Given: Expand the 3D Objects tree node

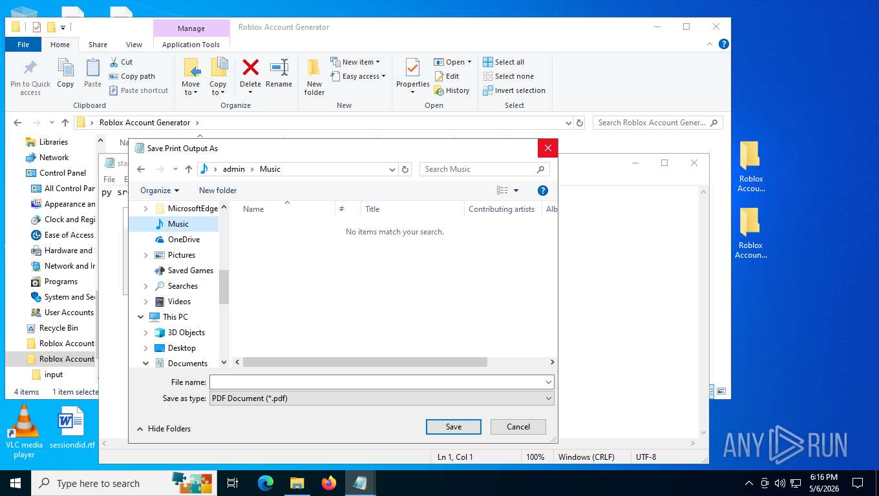Looking at the screenshot, I should (145, 333).
